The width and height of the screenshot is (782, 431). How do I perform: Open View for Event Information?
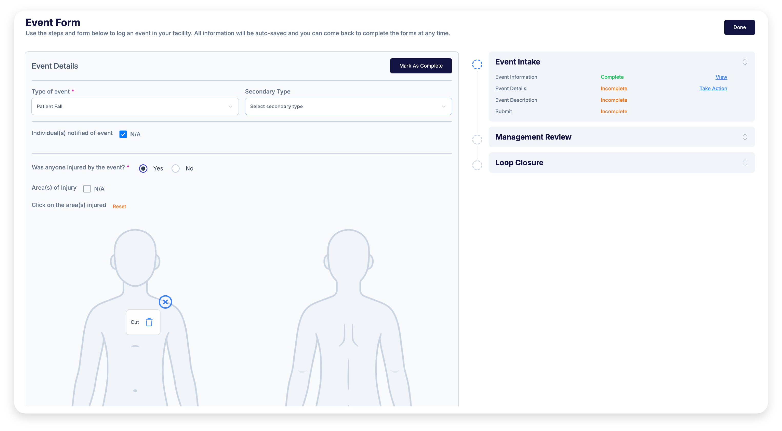721,77
